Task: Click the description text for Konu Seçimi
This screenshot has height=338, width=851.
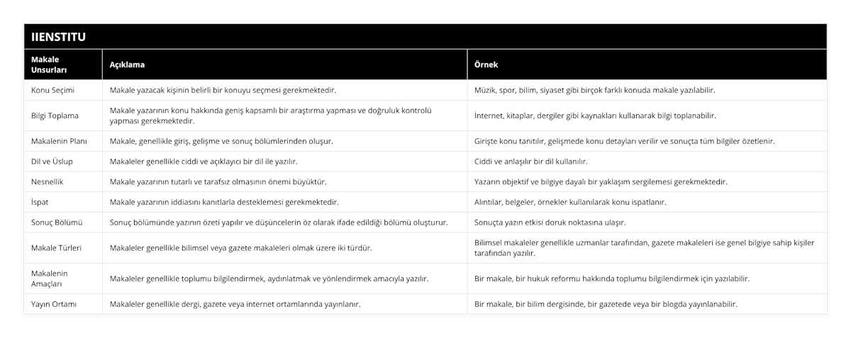Action: click(223, 90)
